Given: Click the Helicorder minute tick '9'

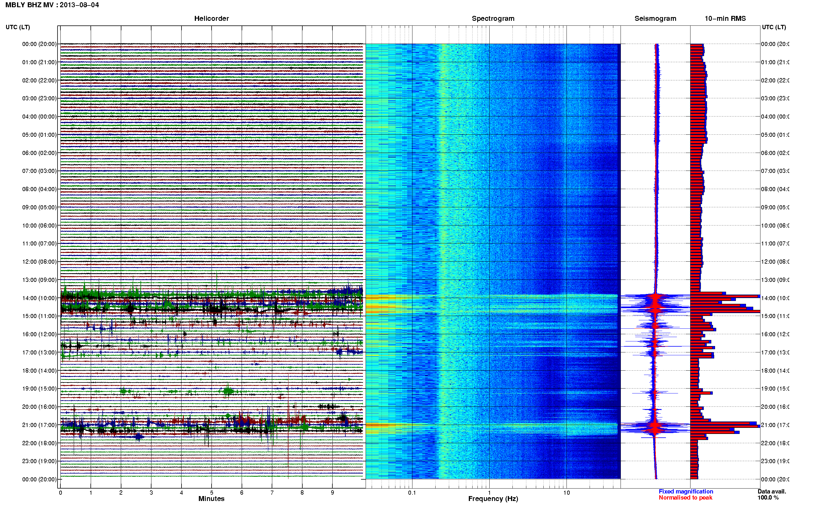Looking at the screenshot, I should [x=332, y=493].
